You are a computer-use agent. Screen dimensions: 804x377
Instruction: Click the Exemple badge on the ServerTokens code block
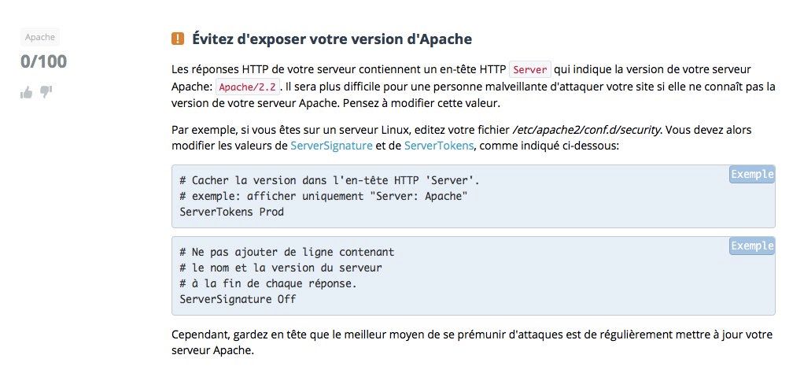[752, 175]
